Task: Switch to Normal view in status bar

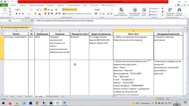Action: [157, 99]
